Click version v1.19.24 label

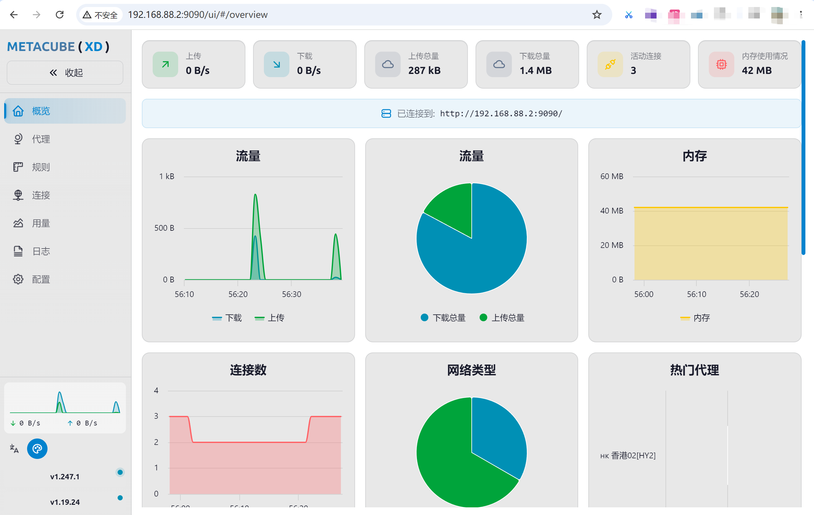click(x=65, y=502)
